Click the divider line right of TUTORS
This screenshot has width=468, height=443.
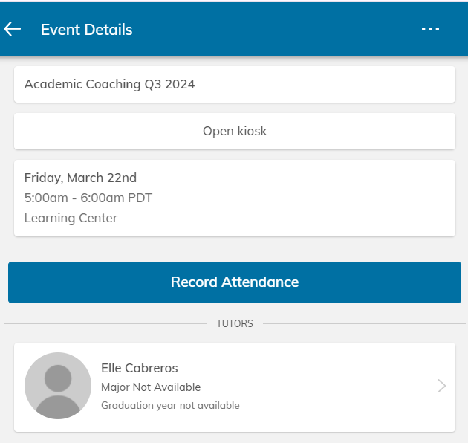pos(364,323)
